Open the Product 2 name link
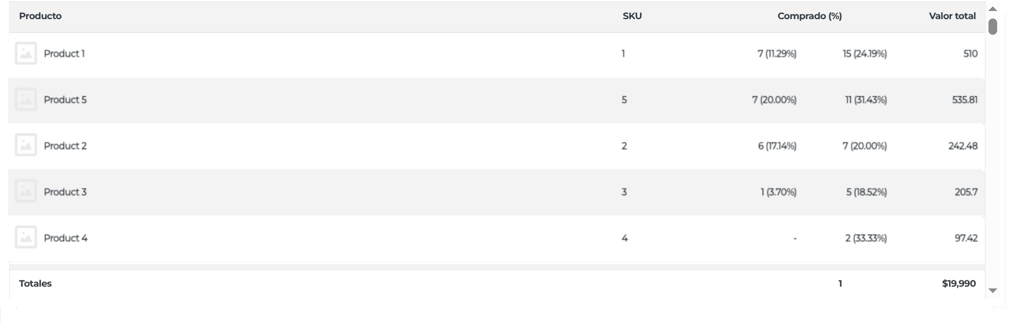1014x322 pixels. [x=65, y=145]
